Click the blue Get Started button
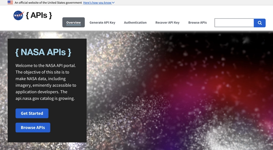This screenshot has height=150, width=273. 32,113
